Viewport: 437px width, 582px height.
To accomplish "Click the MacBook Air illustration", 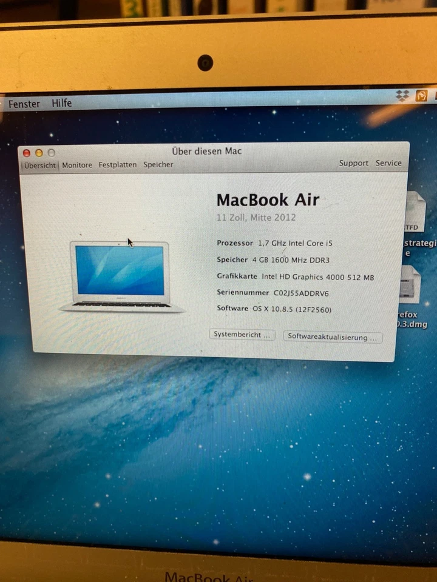I will [x=121, y=276].
